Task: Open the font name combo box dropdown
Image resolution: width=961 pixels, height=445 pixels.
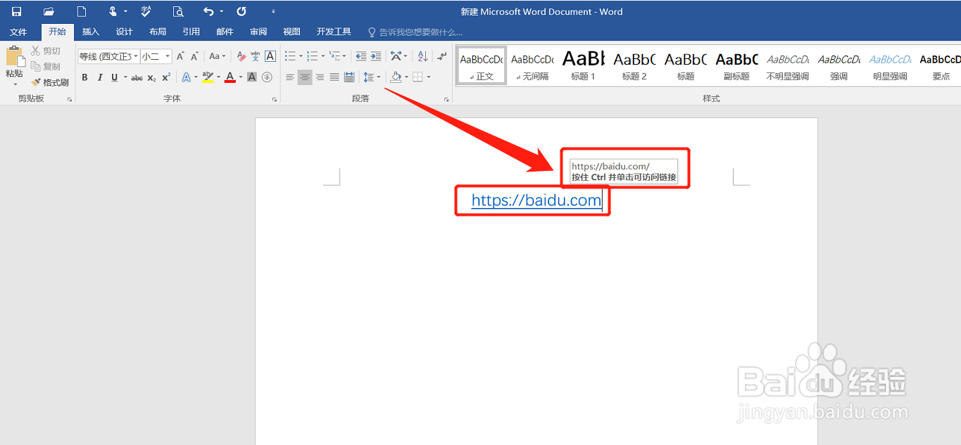Action: tap(134, 56)
